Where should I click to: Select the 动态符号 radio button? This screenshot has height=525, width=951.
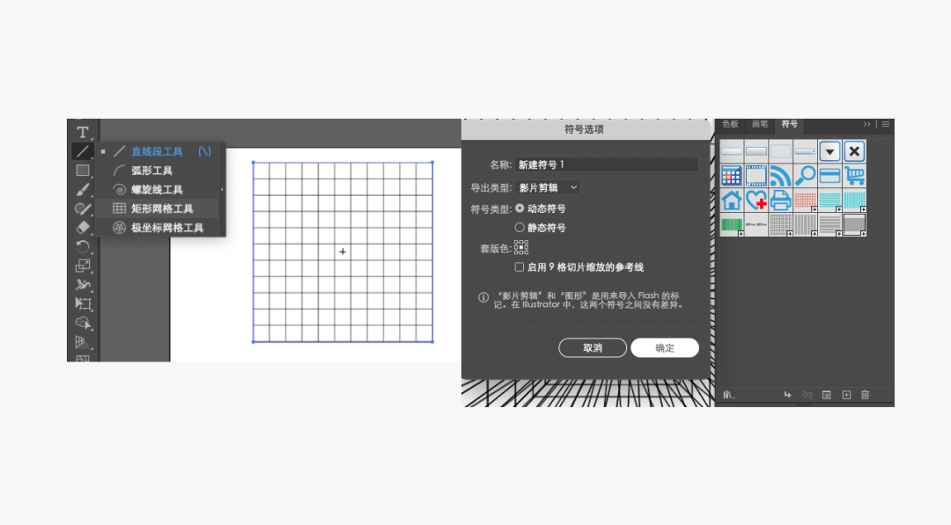(520, 208)
